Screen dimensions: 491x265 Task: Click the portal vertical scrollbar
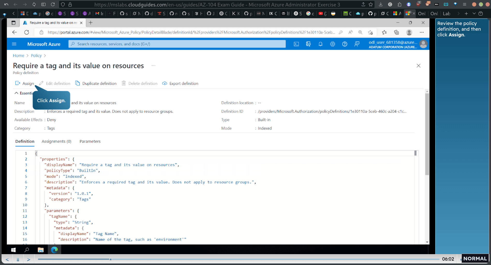pyautogui.click(x=427, y=134)
